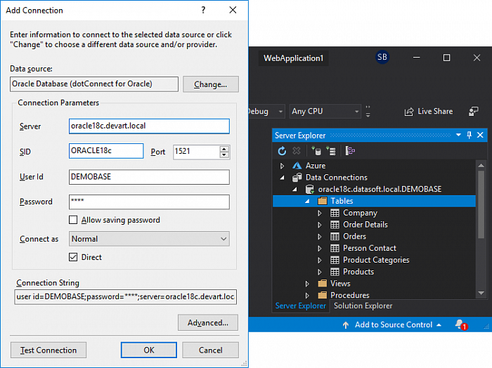Image resolution: width=492 pixels, height=368 pixels.
Task: Enable Allow saving password checkbox
Action: pyautogui.click(x=73, y=220)
